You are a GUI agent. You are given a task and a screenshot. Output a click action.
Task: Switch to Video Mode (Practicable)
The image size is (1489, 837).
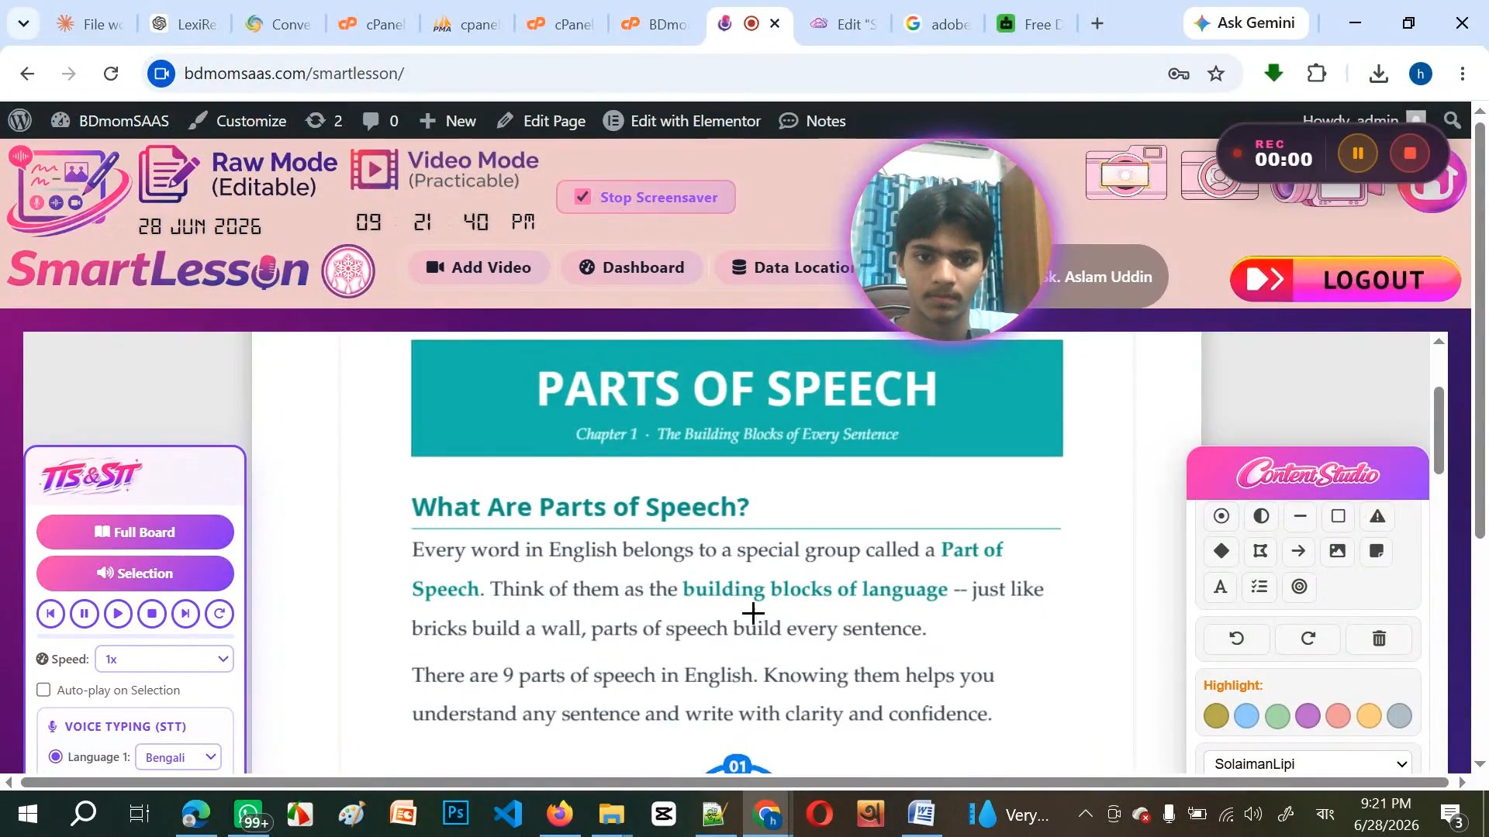(x=445, y=169)
